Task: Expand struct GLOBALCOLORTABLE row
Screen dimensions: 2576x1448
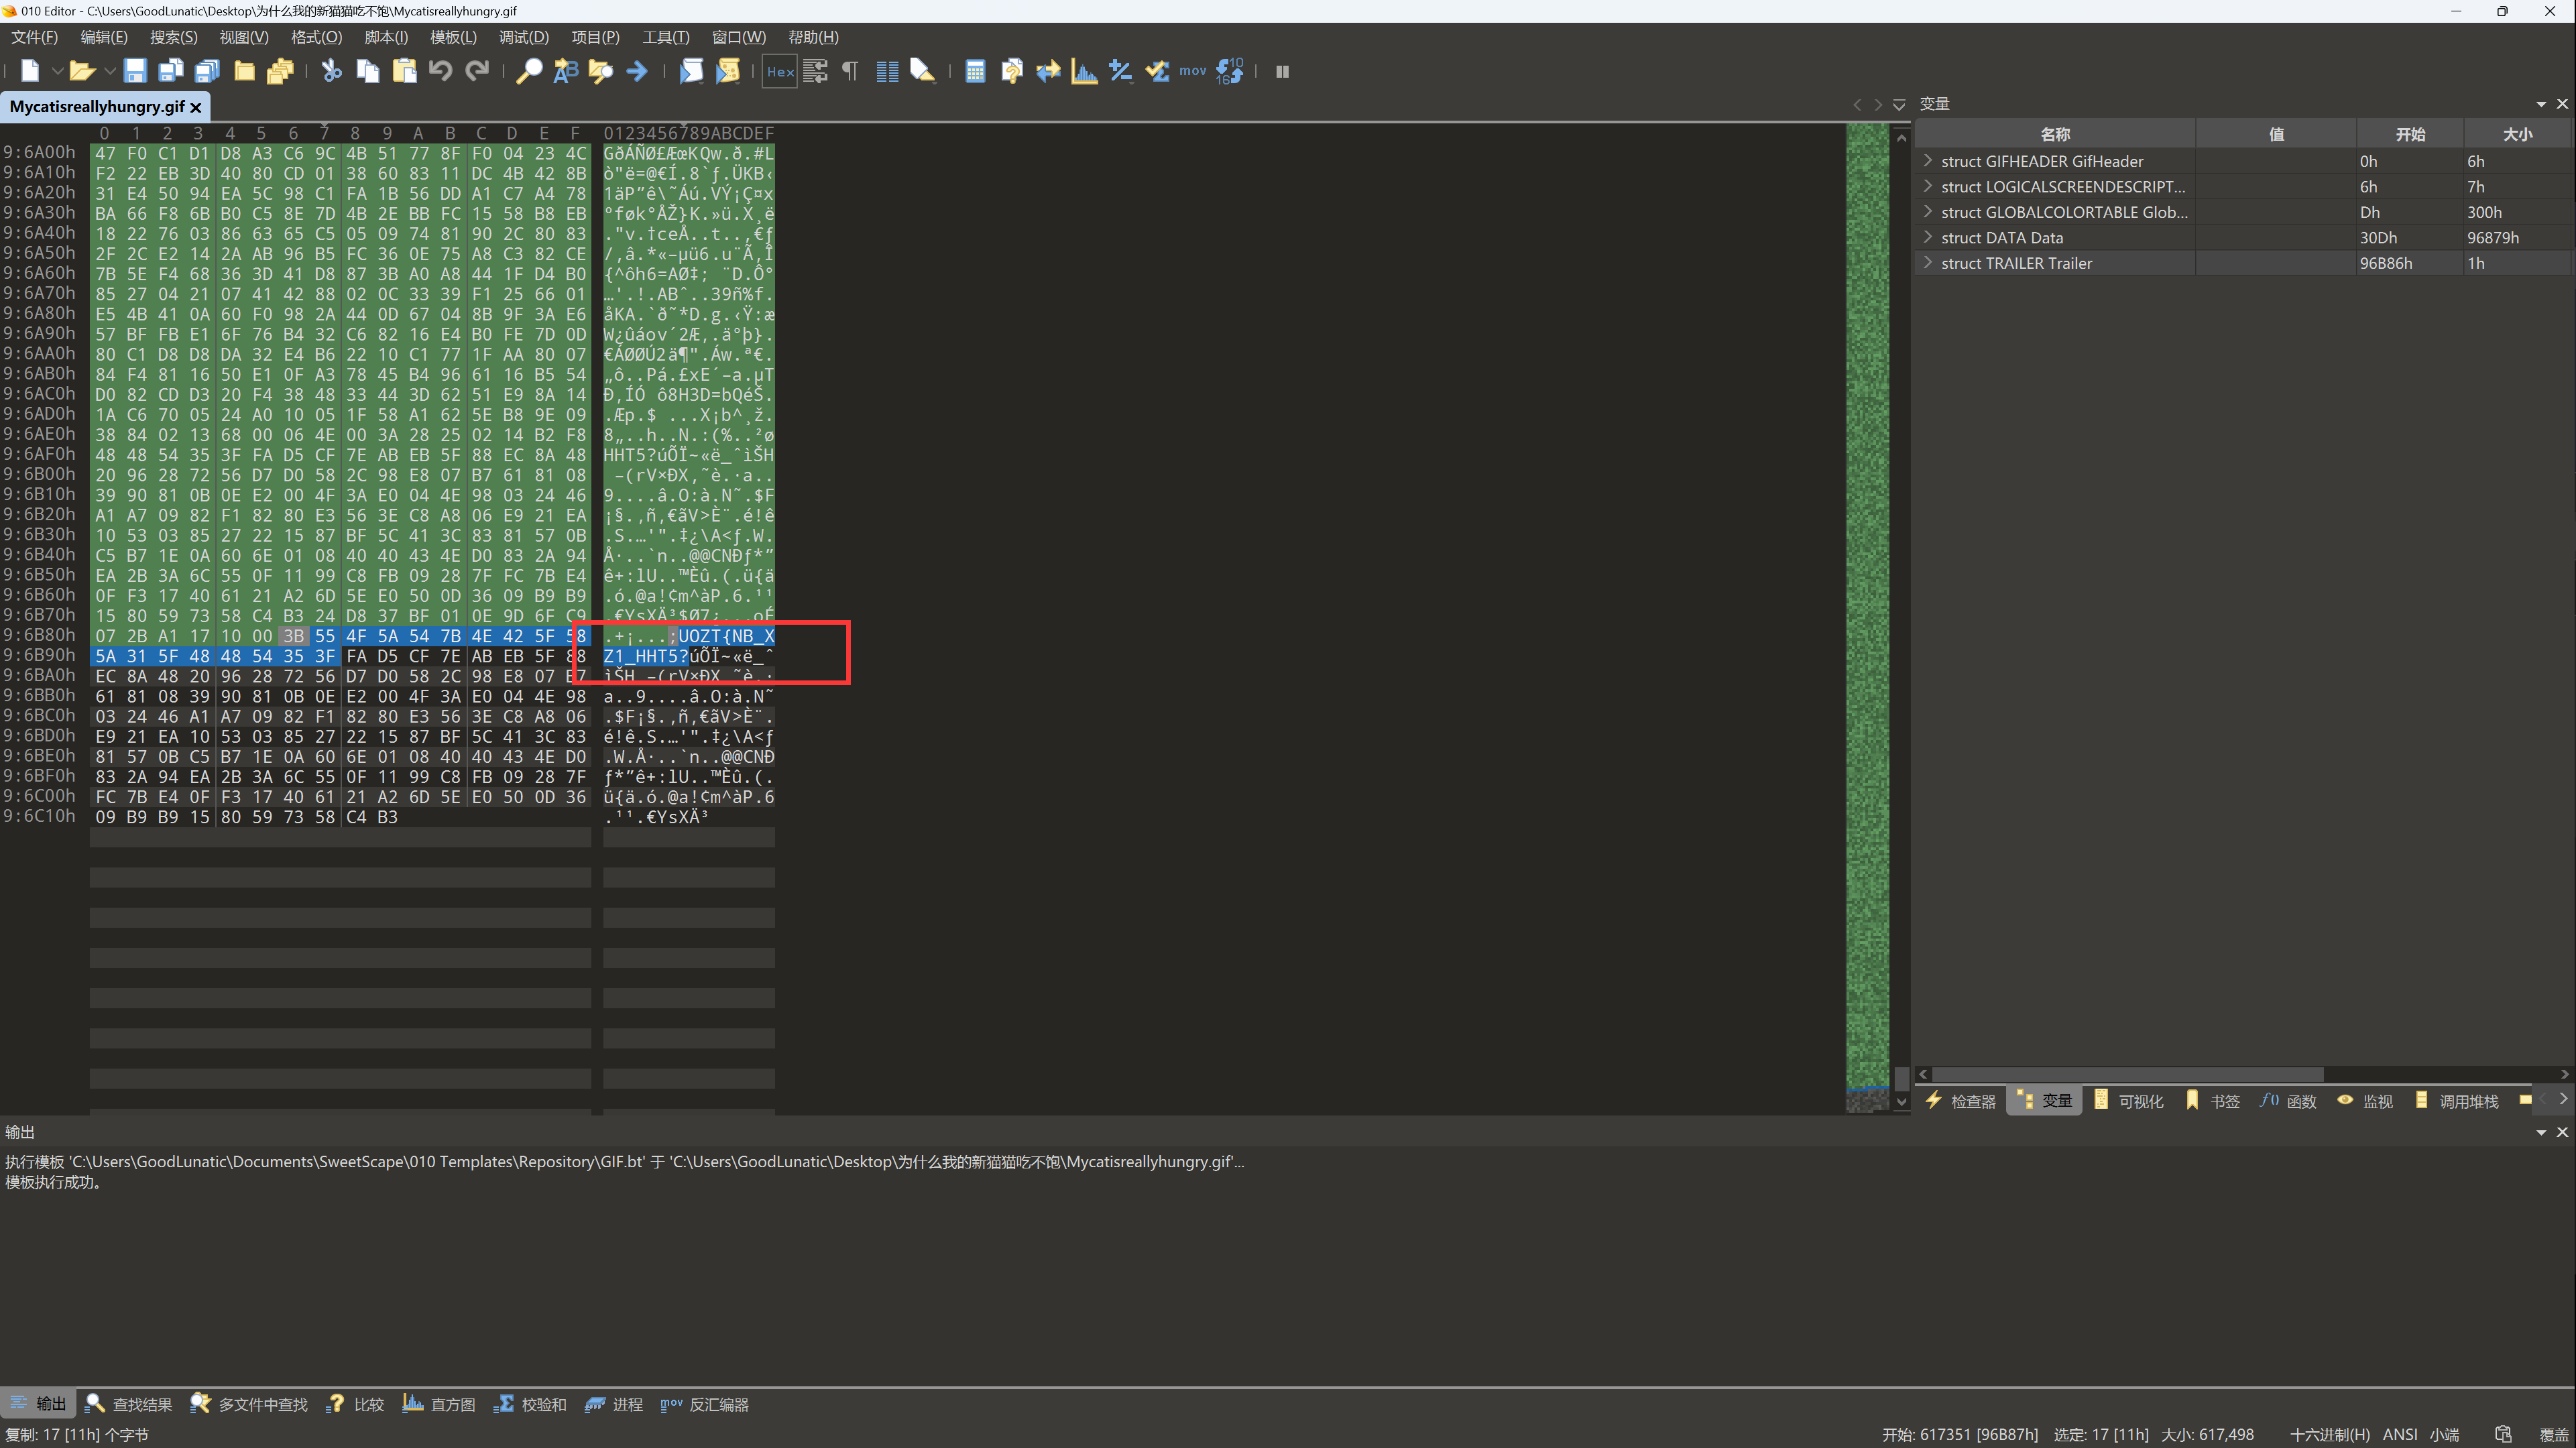Action: 1927,212
